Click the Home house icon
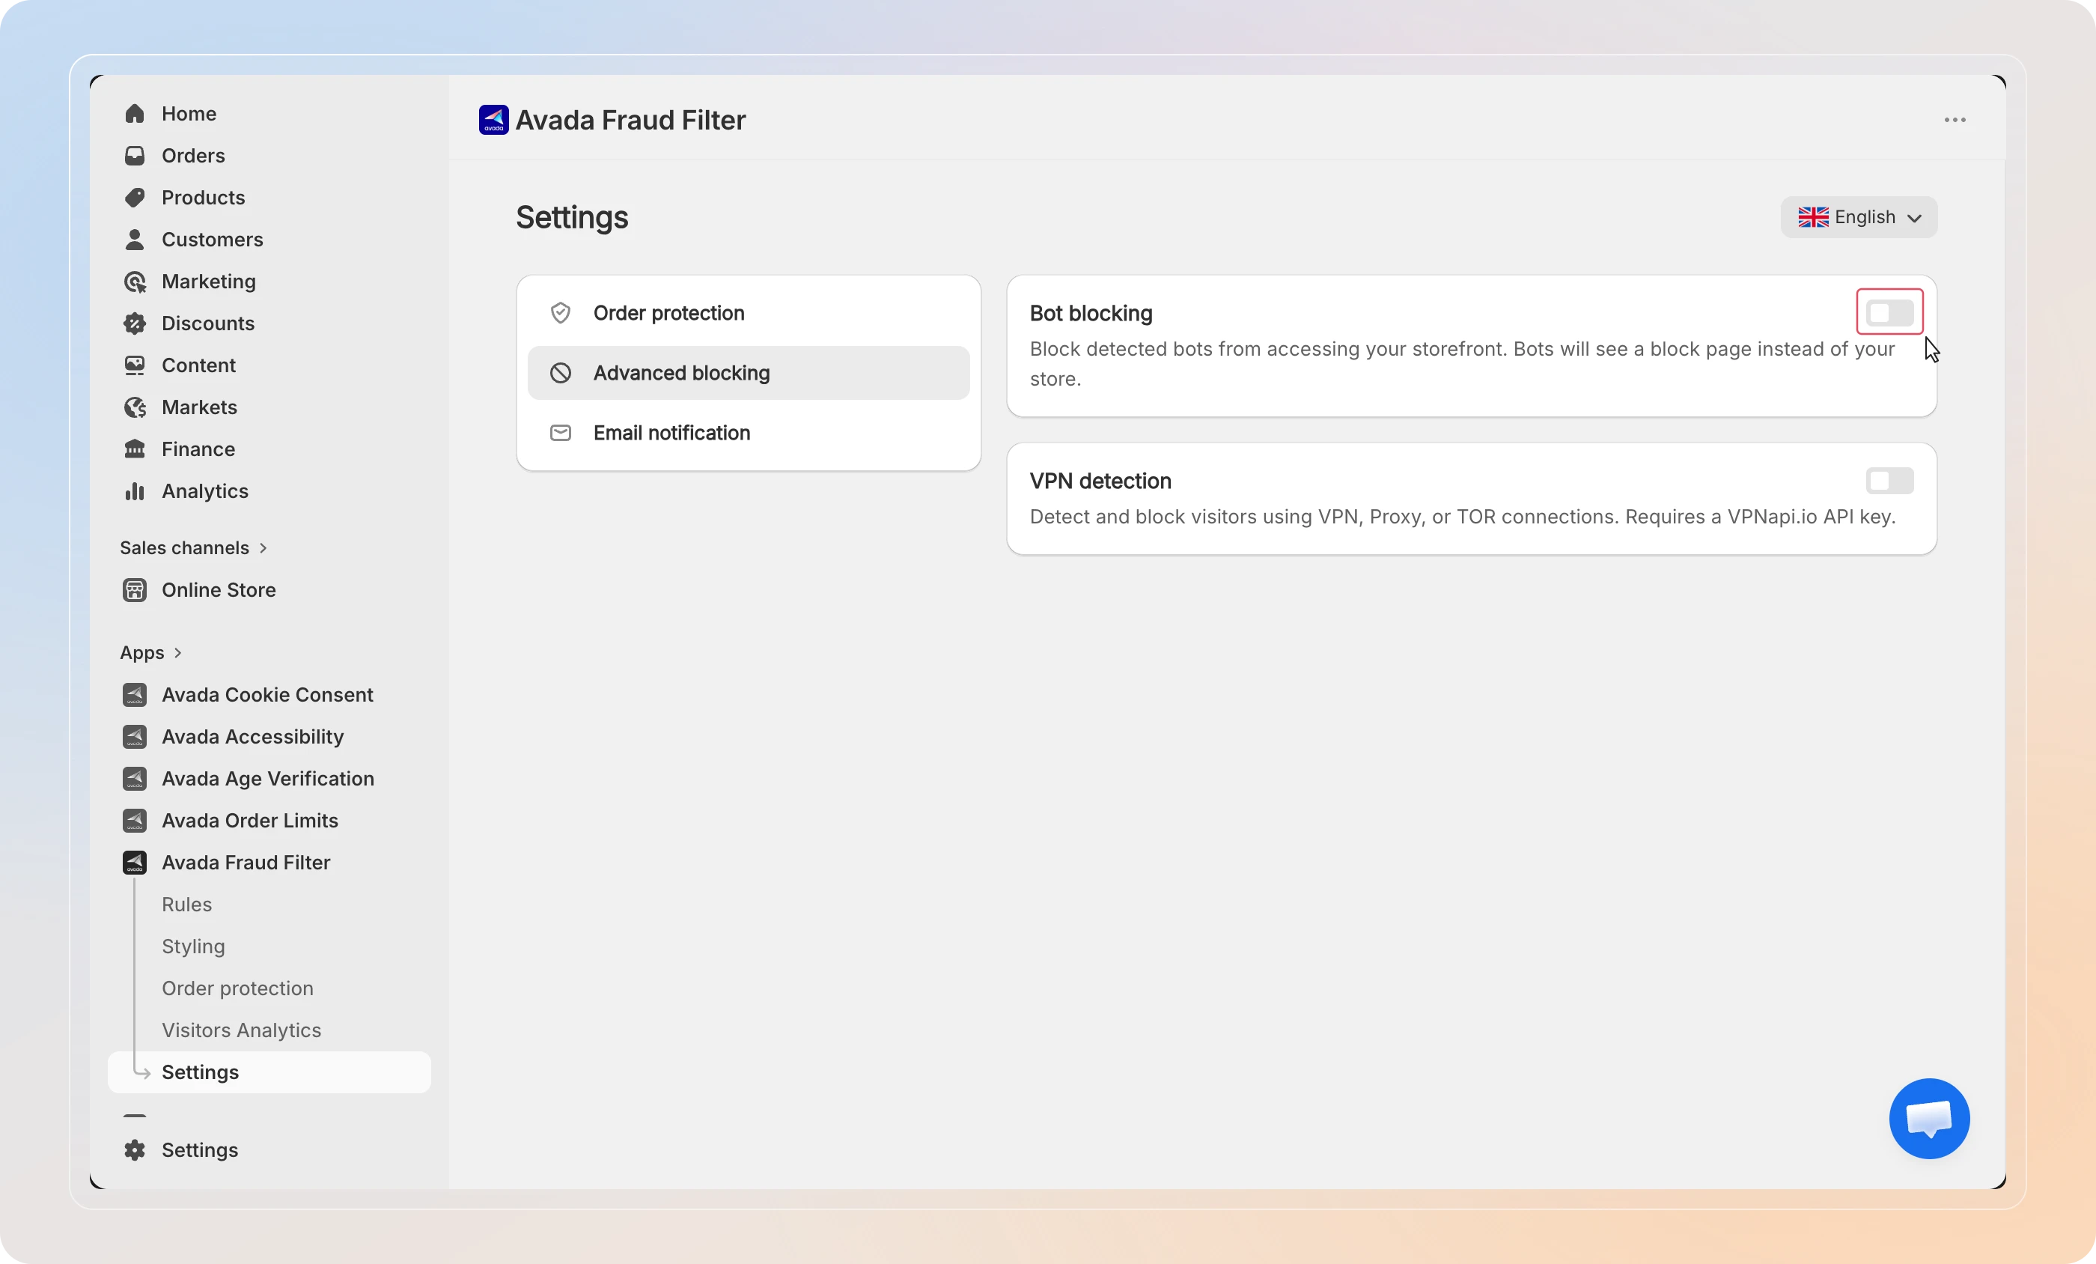The width and height of the screenshot is (2096, 1264). (135, 114)
